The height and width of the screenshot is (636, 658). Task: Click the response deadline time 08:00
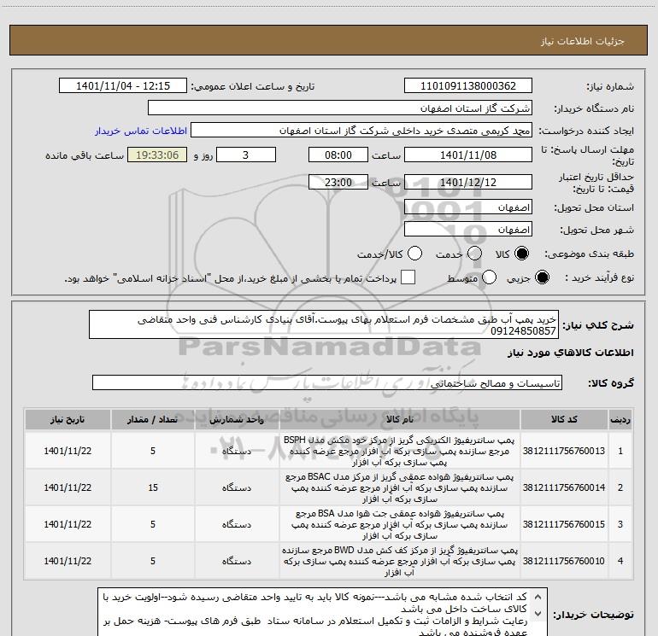click(x=338, y=155)
